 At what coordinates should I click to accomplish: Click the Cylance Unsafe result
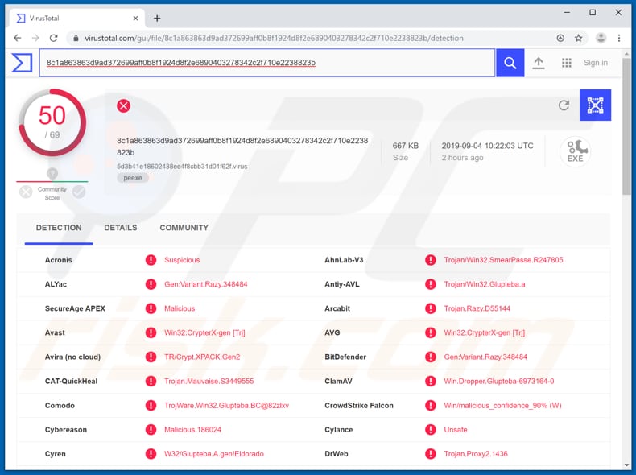456,430
